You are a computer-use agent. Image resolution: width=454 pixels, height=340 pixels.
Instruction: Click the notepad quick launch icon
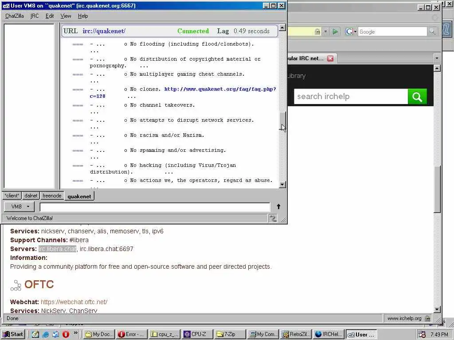pyautogui.click(x=35, y=334)
